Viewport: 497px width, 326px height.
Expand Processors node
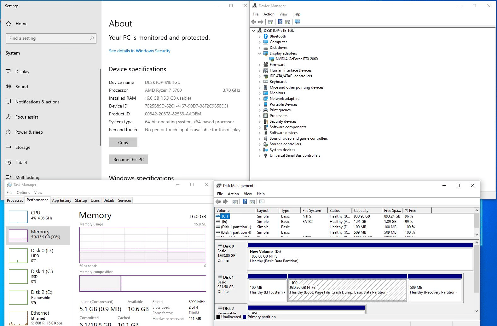(259, 116)
